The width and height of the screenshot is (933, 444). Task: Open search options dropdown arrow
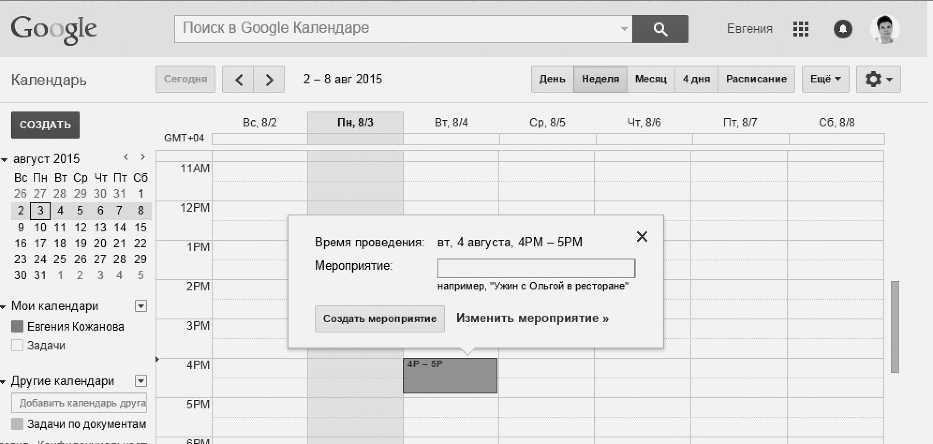point(624,29)
